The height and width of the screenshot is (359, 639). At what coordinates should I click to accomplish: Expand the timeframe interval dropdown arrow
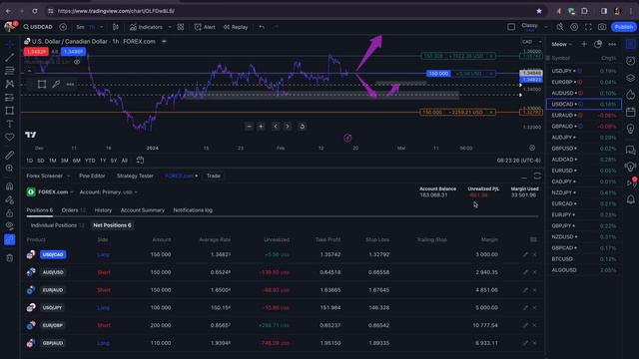[x=102, y=27]
